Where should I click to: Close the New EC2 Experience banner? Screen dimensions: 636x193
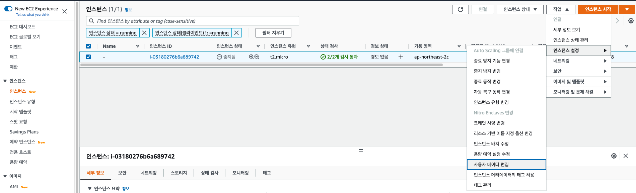click(x=65, y=11)
